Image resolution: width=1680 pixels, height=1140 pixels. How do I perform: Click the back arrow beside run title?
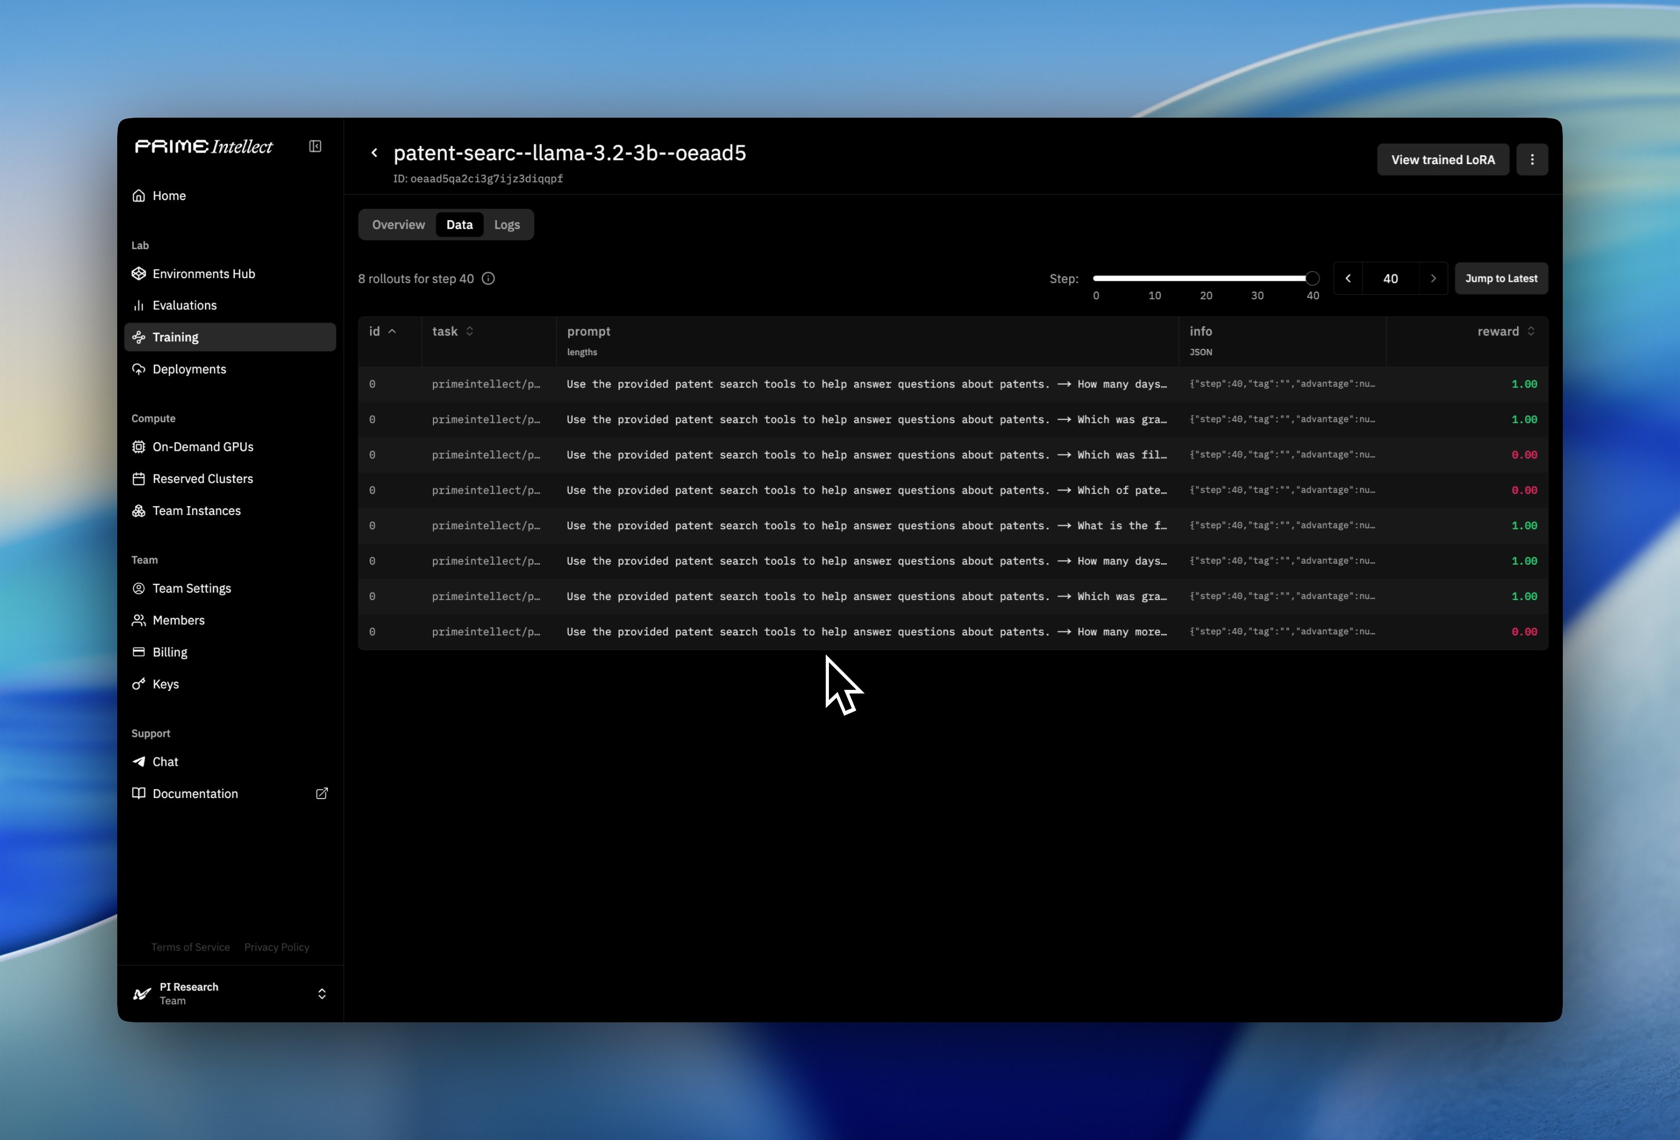click(x=374, y=153)
